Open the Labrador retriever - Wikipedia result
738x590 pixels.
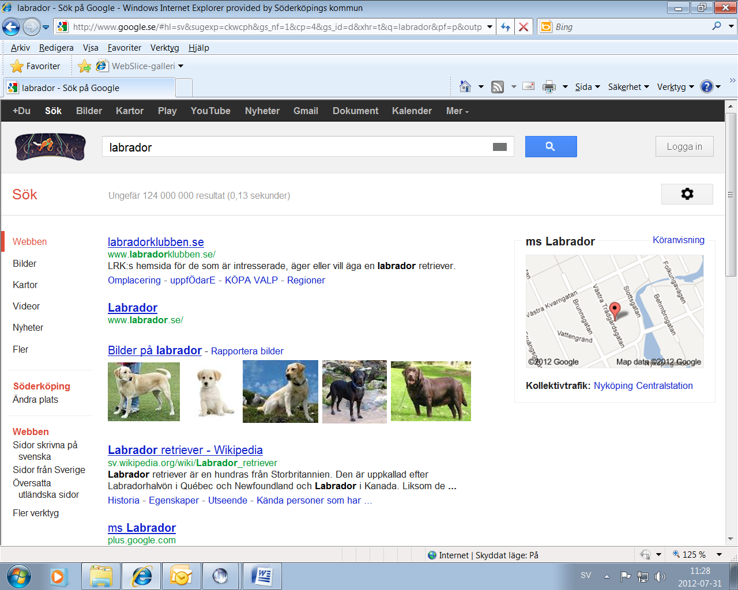pyautogui.click(x=185, y=450)
